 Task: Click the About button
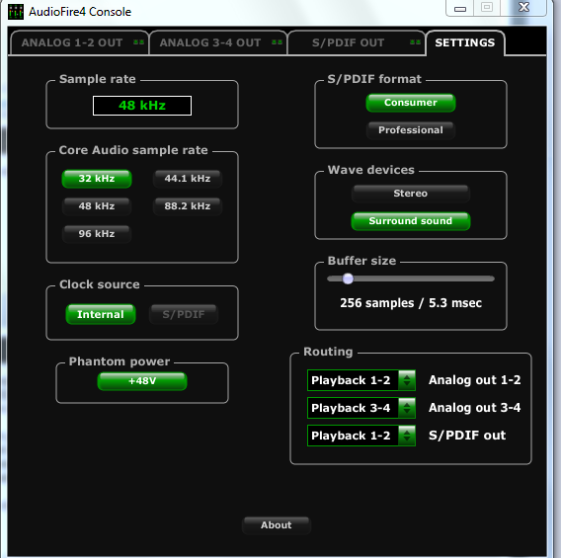[x=277, y=525]
